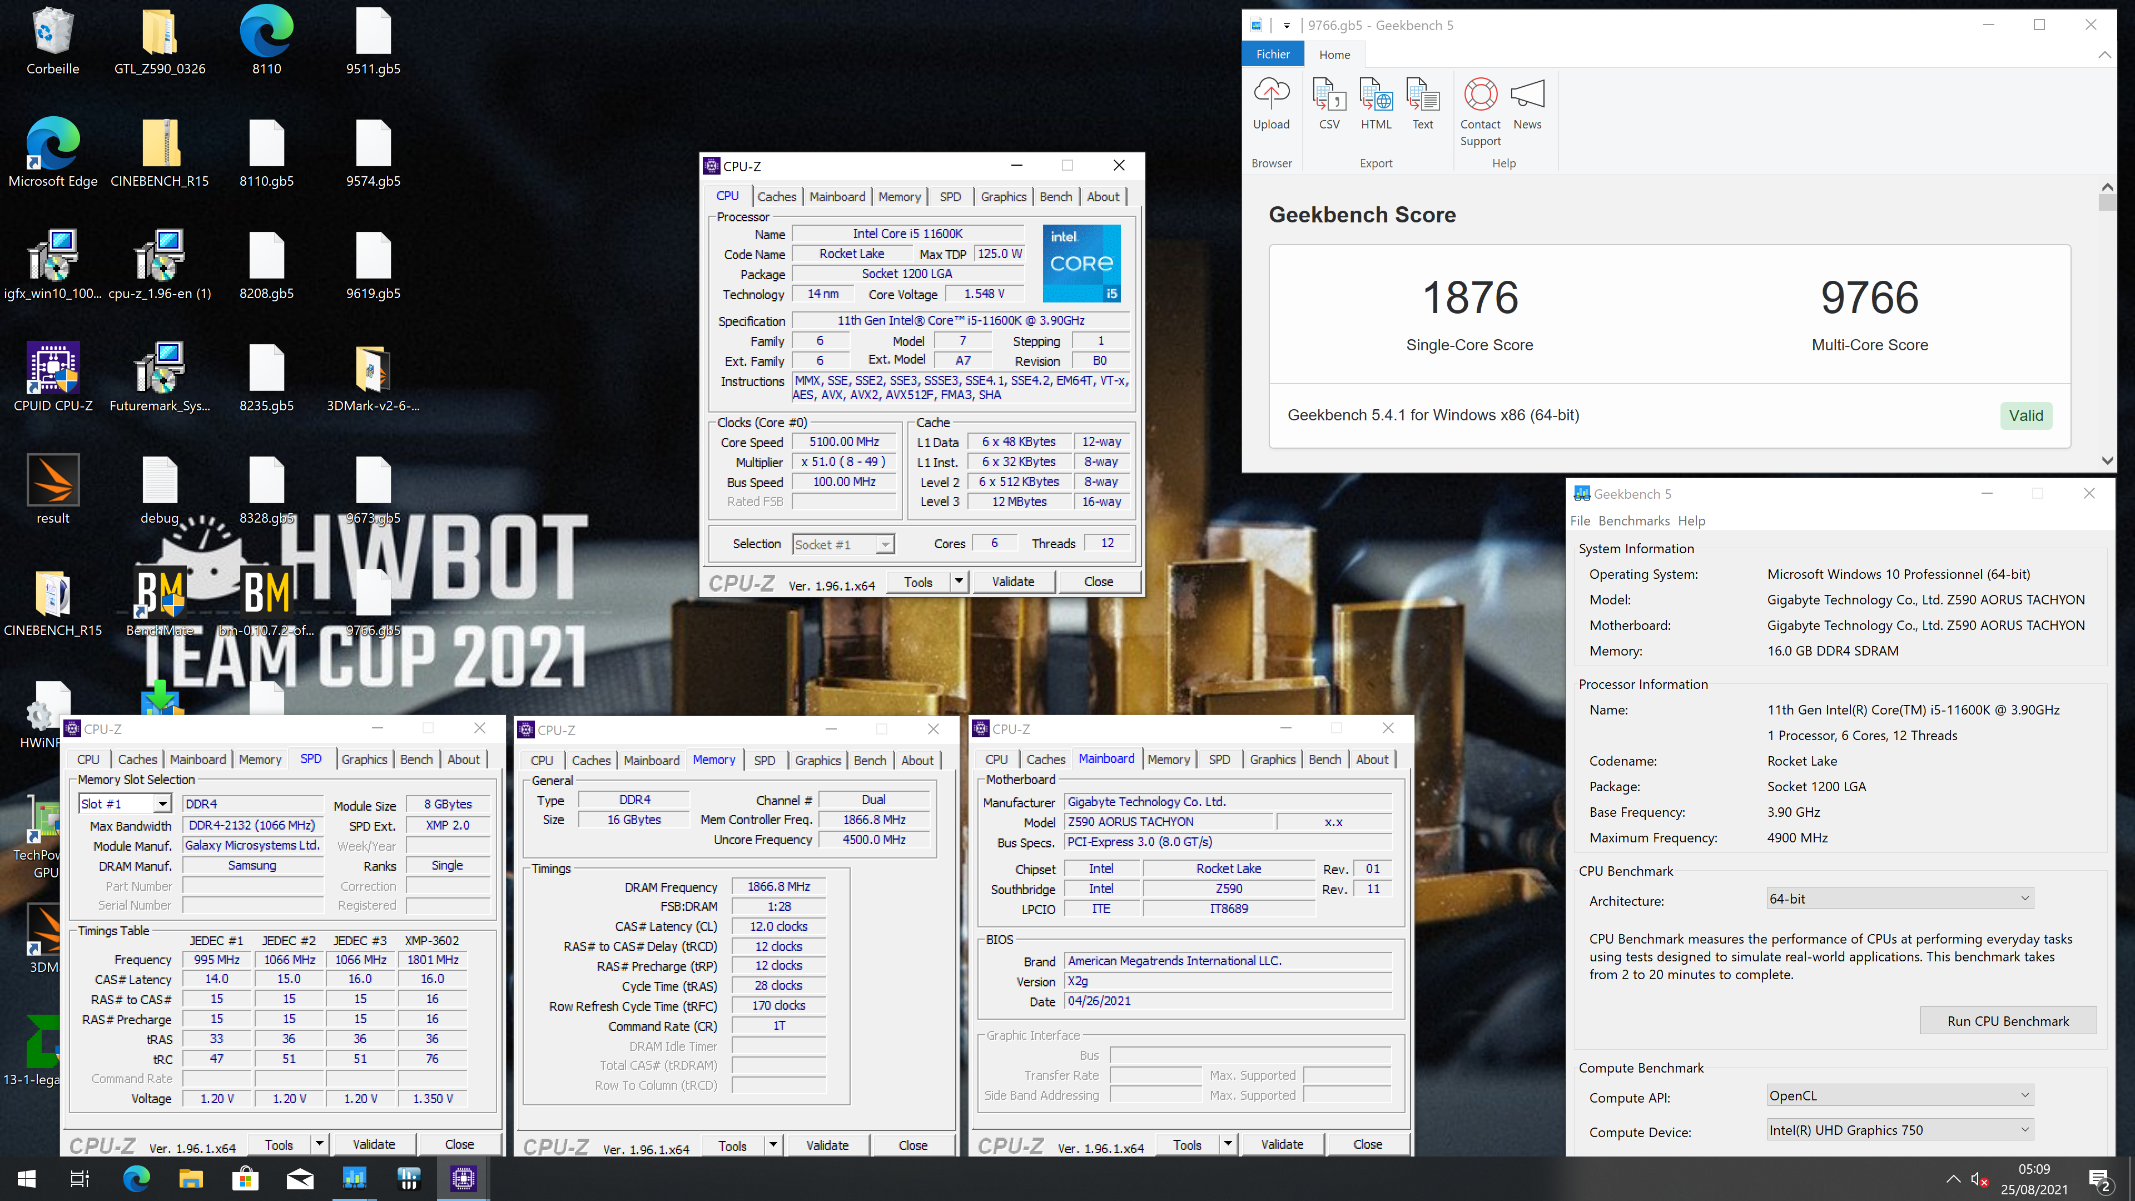2135x1201 pixels.
Task: Select the Futuremark_Sys installer icon
Action: [x=160, y=377]
